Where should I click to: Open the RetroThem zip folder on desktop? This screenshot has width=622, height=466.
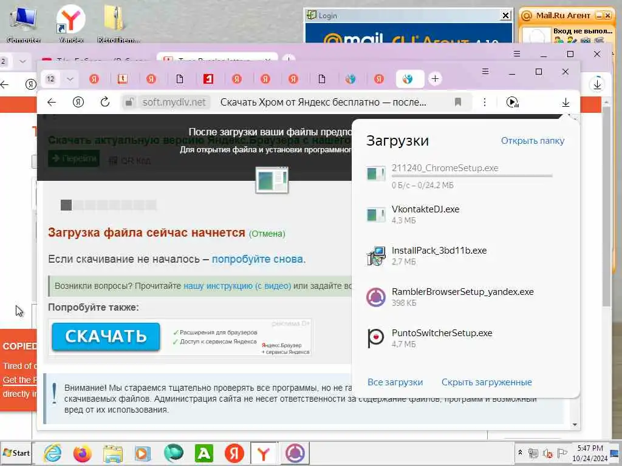pyautogui.click(x=118, y=24)
